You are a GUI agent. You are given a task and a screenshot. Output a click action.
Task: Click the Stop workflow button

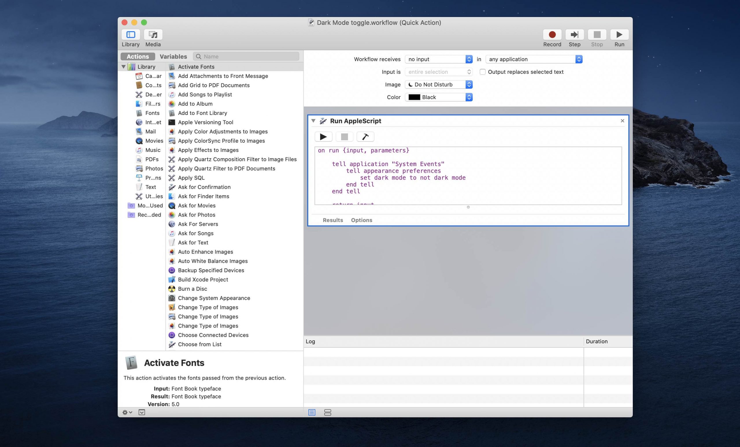(597, 35)
